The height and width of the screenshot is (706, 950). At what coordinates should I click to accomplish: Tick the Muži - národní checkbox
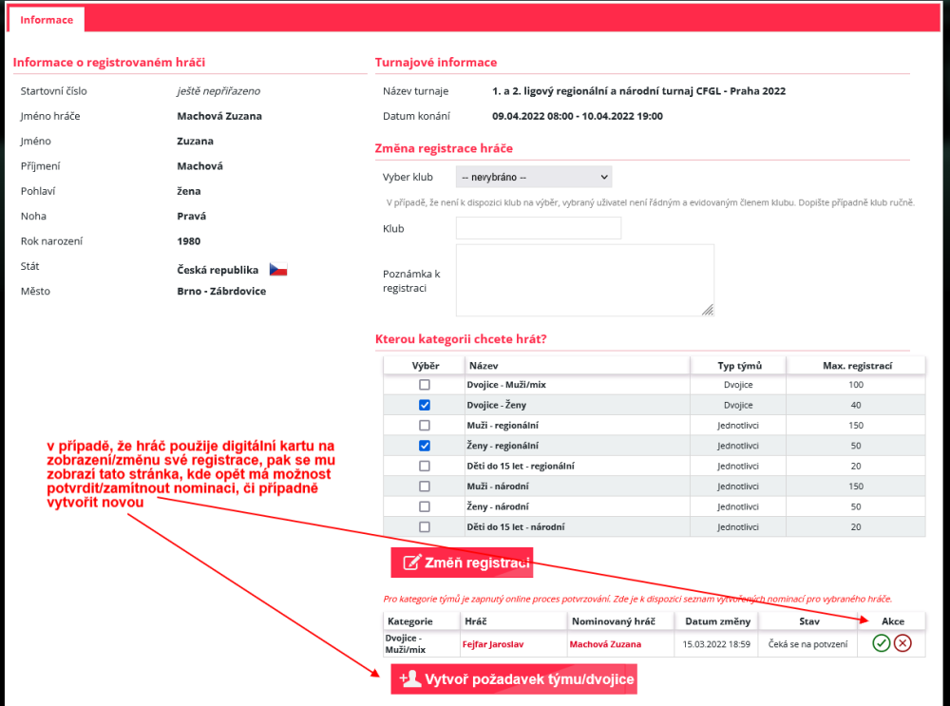point(424,486)
